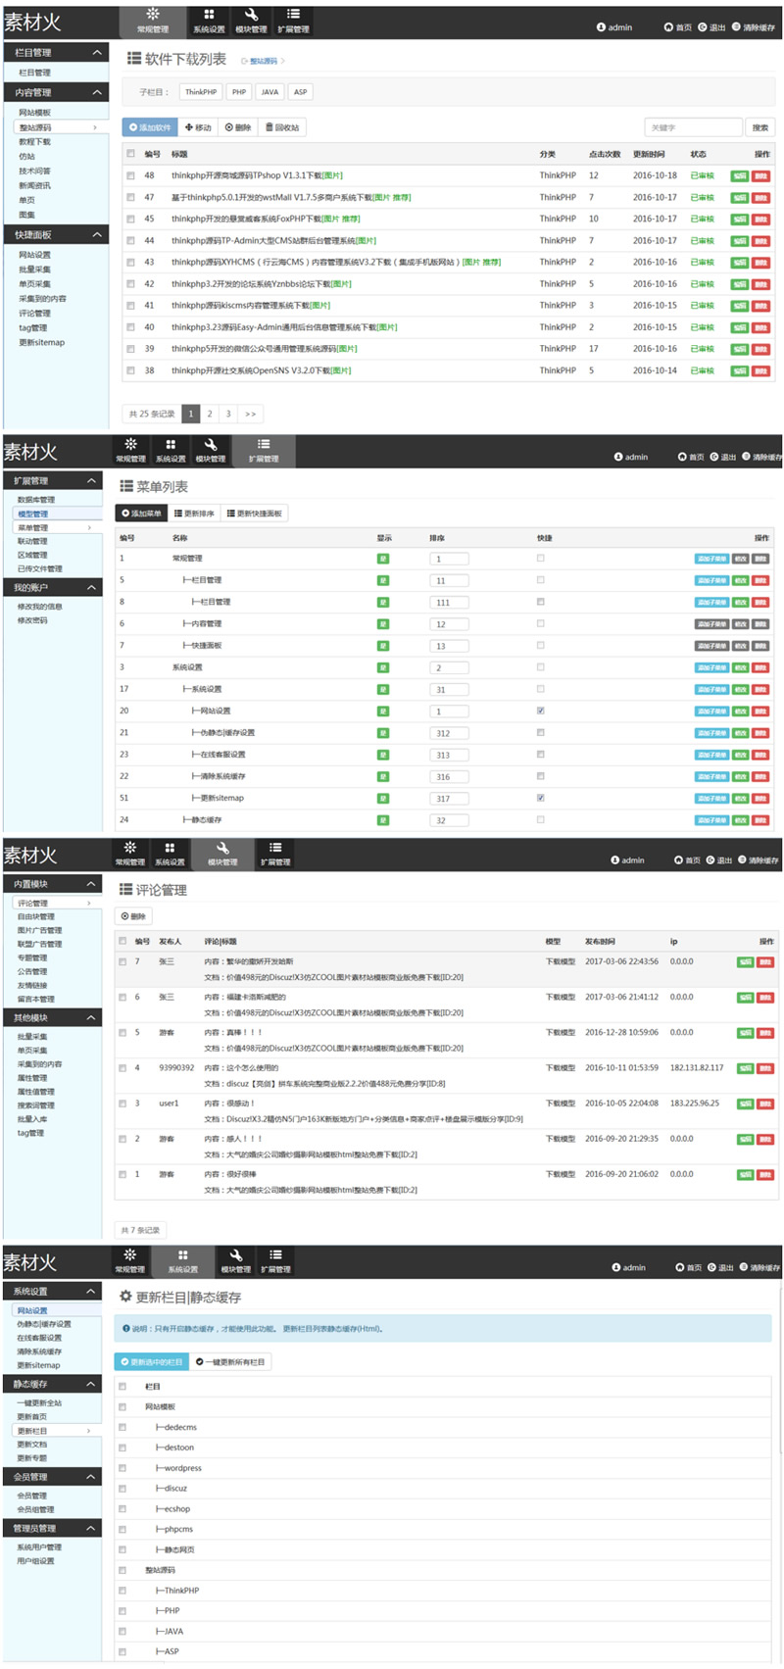This screenshot has width=784, height=1669.
Task: Select the JAVA subcategory tab
Action: [269, 92]
